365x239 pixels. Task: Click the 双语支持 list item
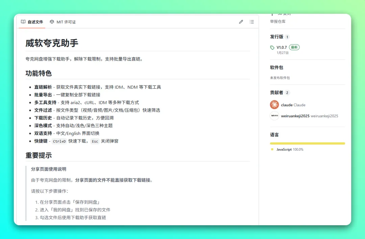pyautogui.click(x=67, y=133)
